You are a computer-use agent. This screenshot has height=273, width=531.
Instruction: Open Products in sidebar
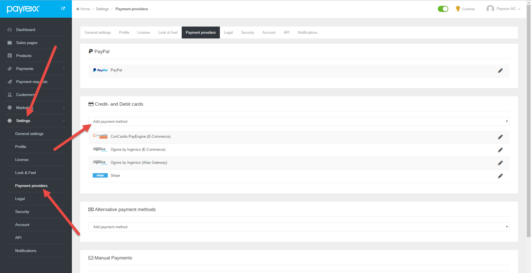tap(24, 56)
